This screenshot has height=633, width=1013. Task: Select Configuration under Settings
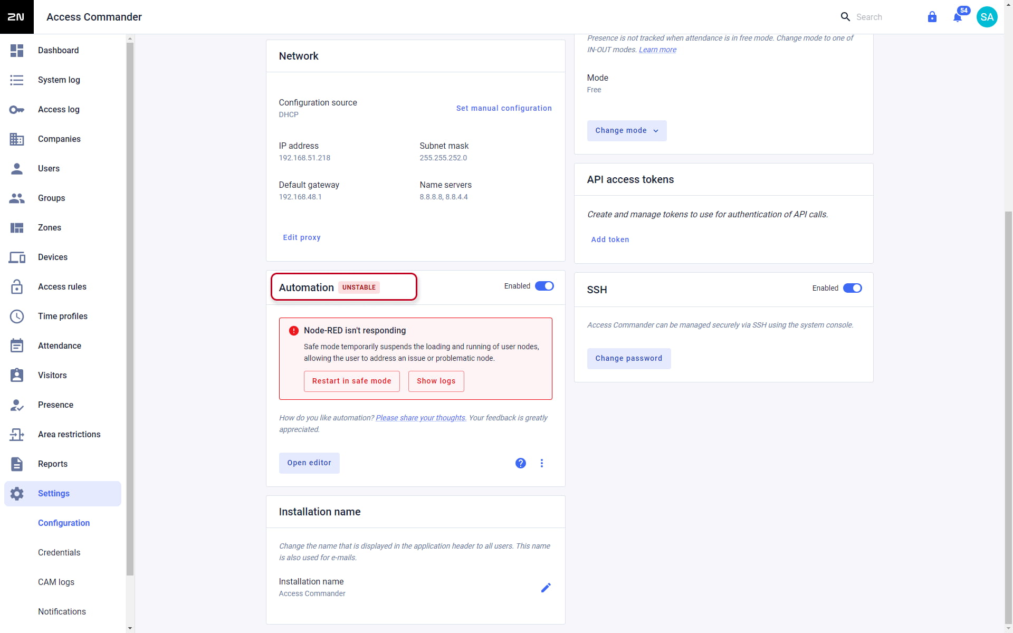64,523
